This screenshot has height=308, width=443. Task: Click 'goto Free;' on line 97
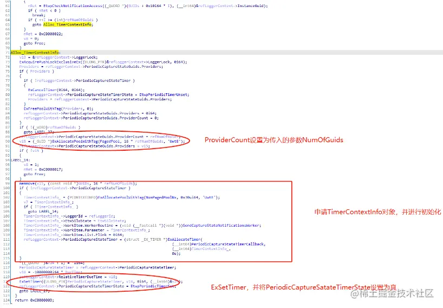pos(35,174)
